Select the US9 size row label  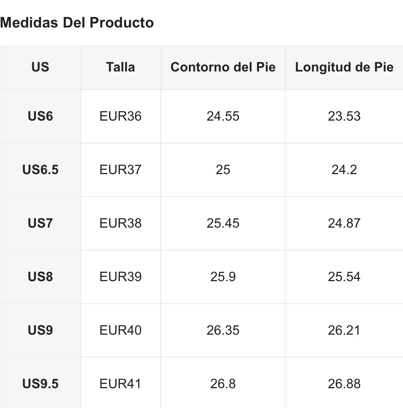click(x=40, y=330)
